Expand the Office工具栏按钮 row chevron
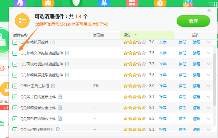 click(208, 86)
